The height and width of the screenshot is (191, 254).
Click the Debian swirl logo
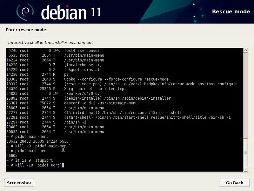(x=25, y=12)
